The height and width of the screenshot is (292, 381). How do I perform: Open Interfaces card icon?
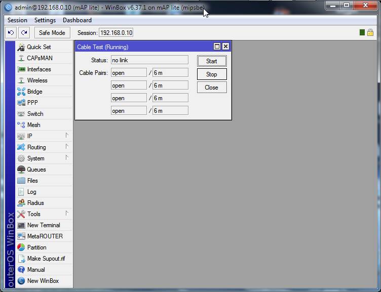click(x=21, y=69)
